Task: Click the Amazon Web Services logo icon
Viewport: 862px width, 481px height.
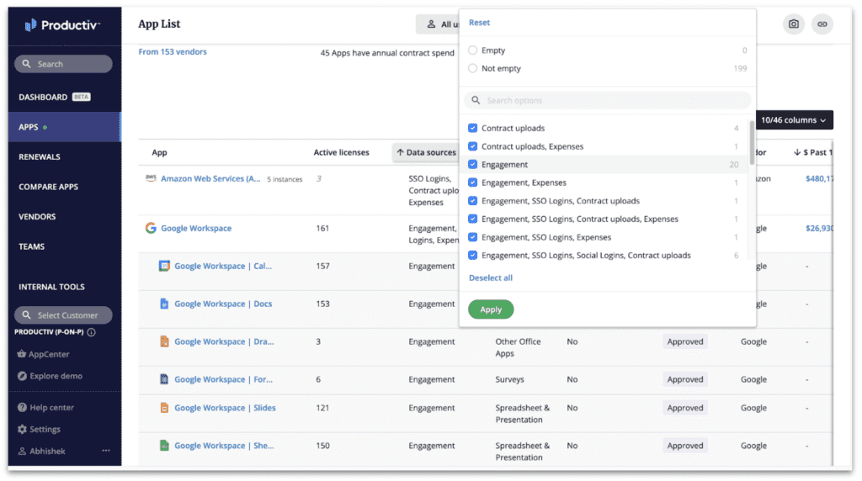Action: [x=151, y=178]
